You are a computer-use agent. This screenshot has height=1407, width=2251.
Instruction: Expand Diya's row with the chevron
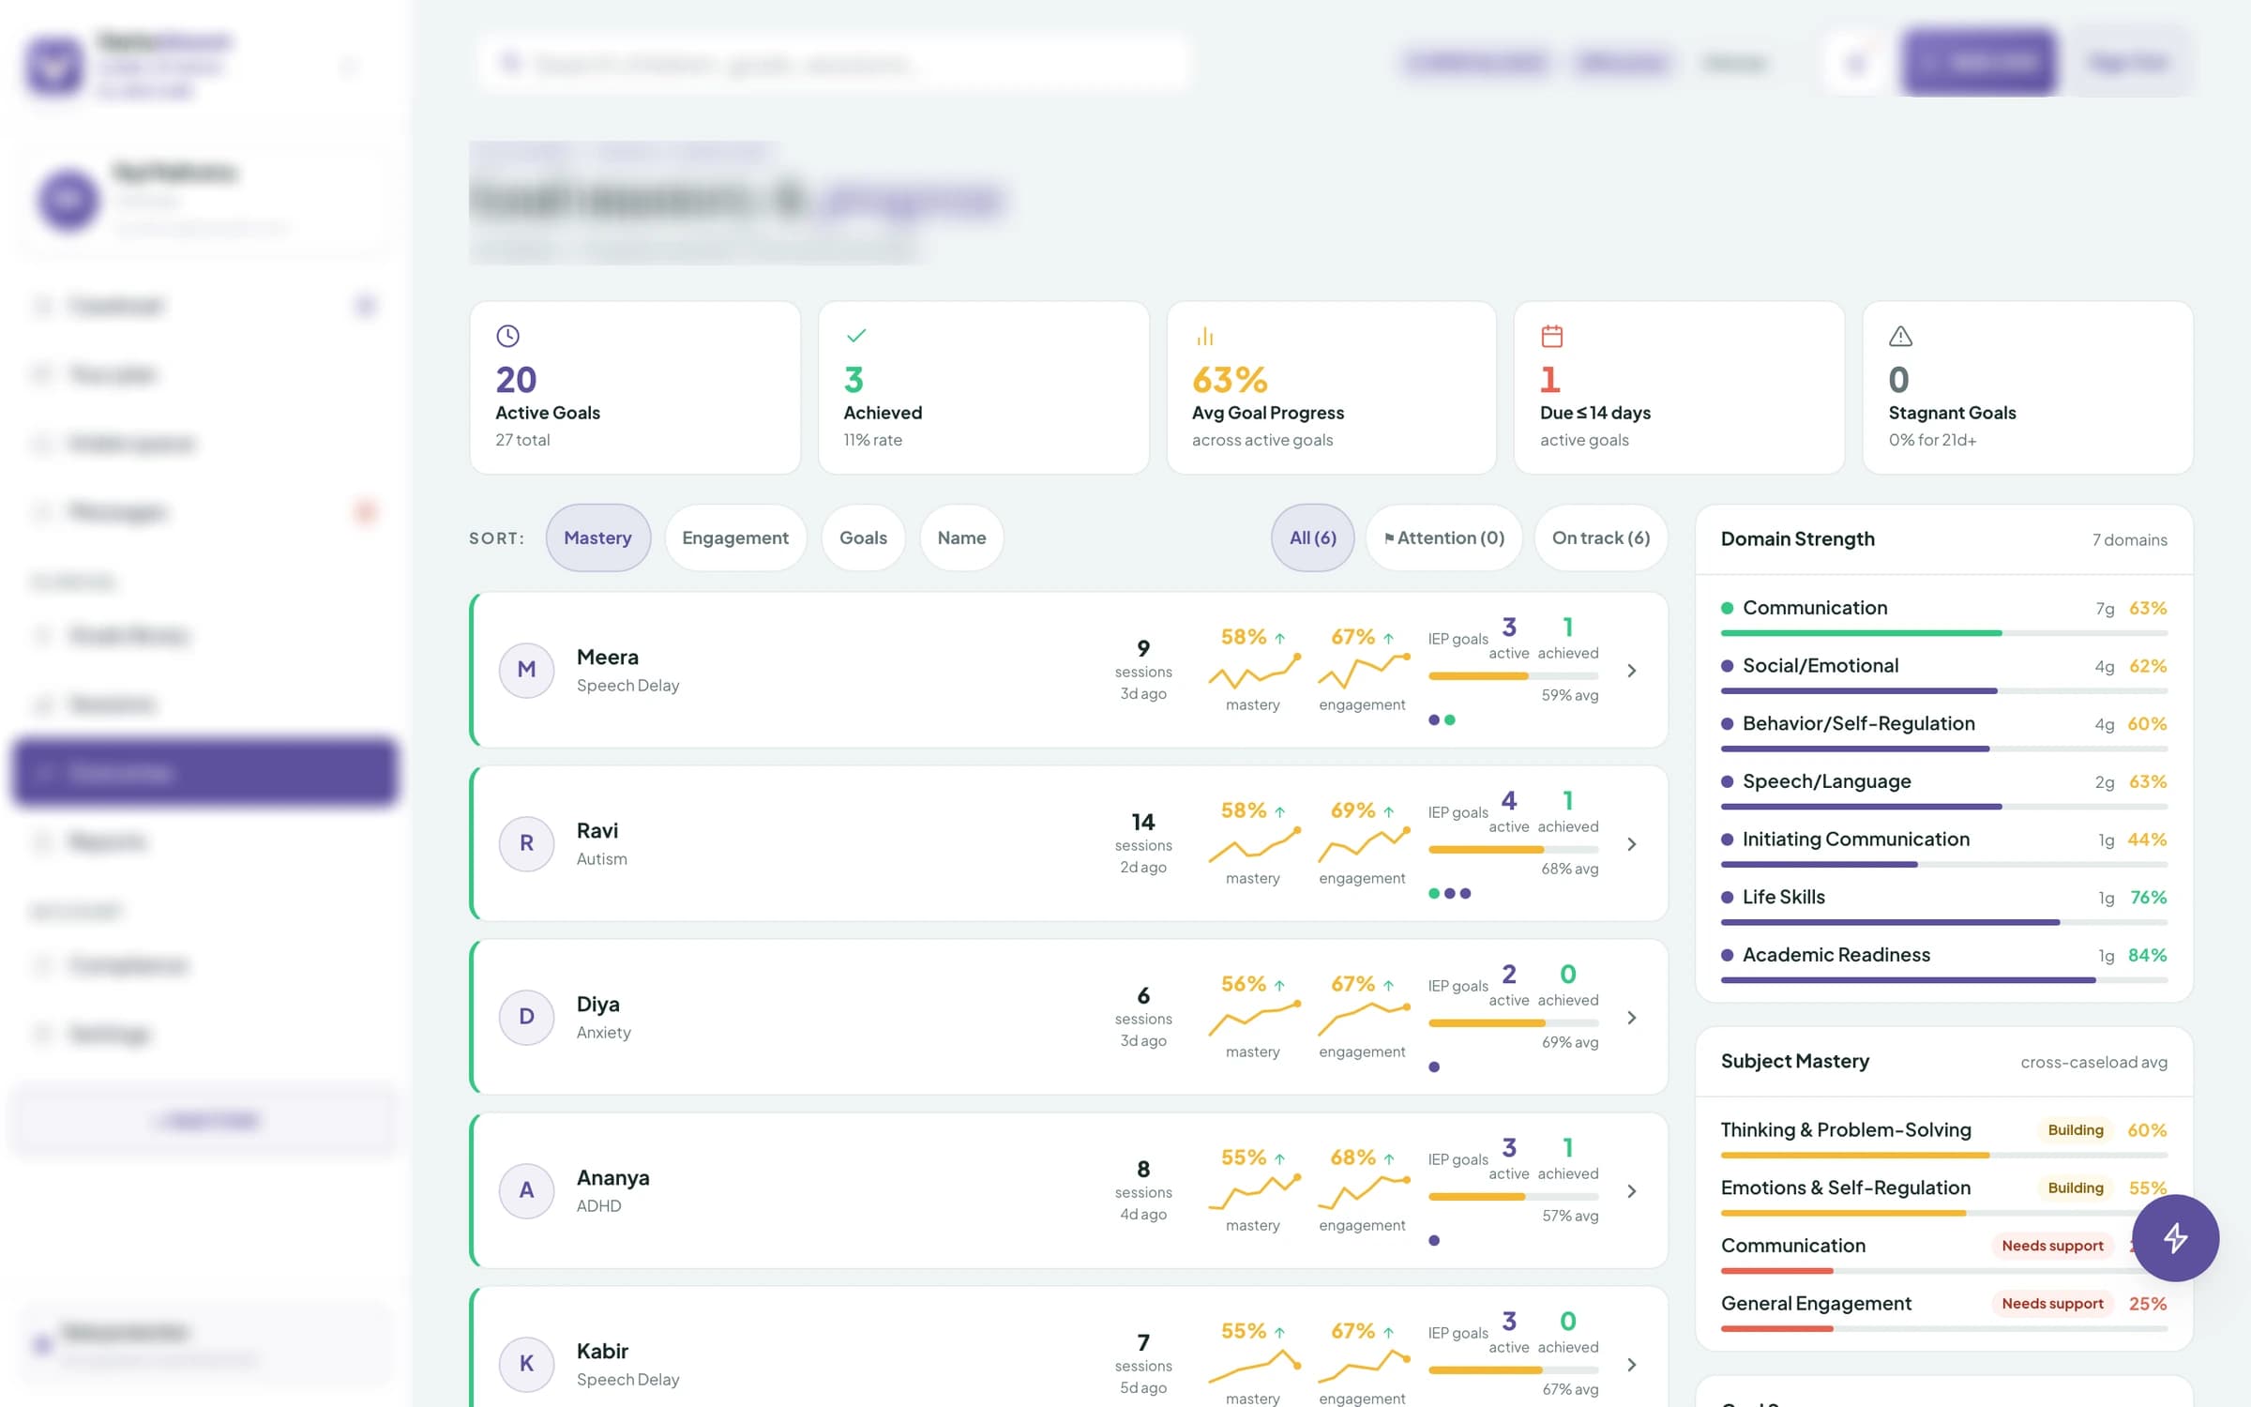coord(1632,1018)
